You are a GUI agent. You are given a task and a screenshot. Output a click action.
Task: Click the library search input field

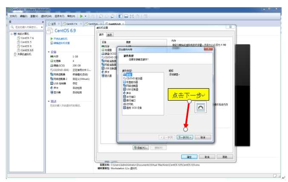(25, 27)
